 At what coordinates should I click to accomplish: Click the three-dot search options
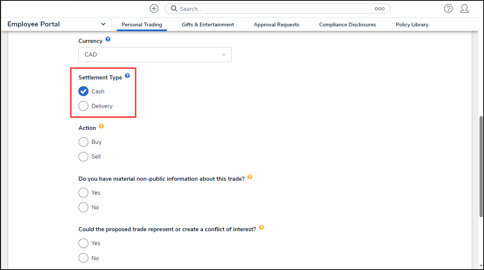(379, 9)
